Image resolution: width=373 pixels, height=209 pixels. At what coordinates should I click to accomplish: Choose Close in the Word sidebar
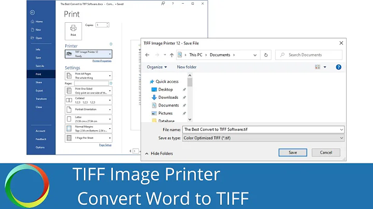click(38, 107)
